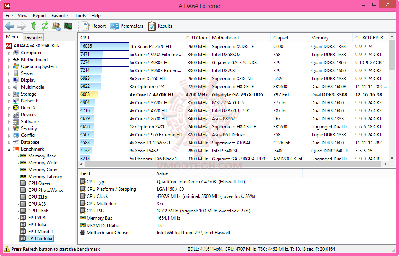Select the Devices icon in tree
The height and width of the screenshot is (256, 399).
click(x=16, y=115)
